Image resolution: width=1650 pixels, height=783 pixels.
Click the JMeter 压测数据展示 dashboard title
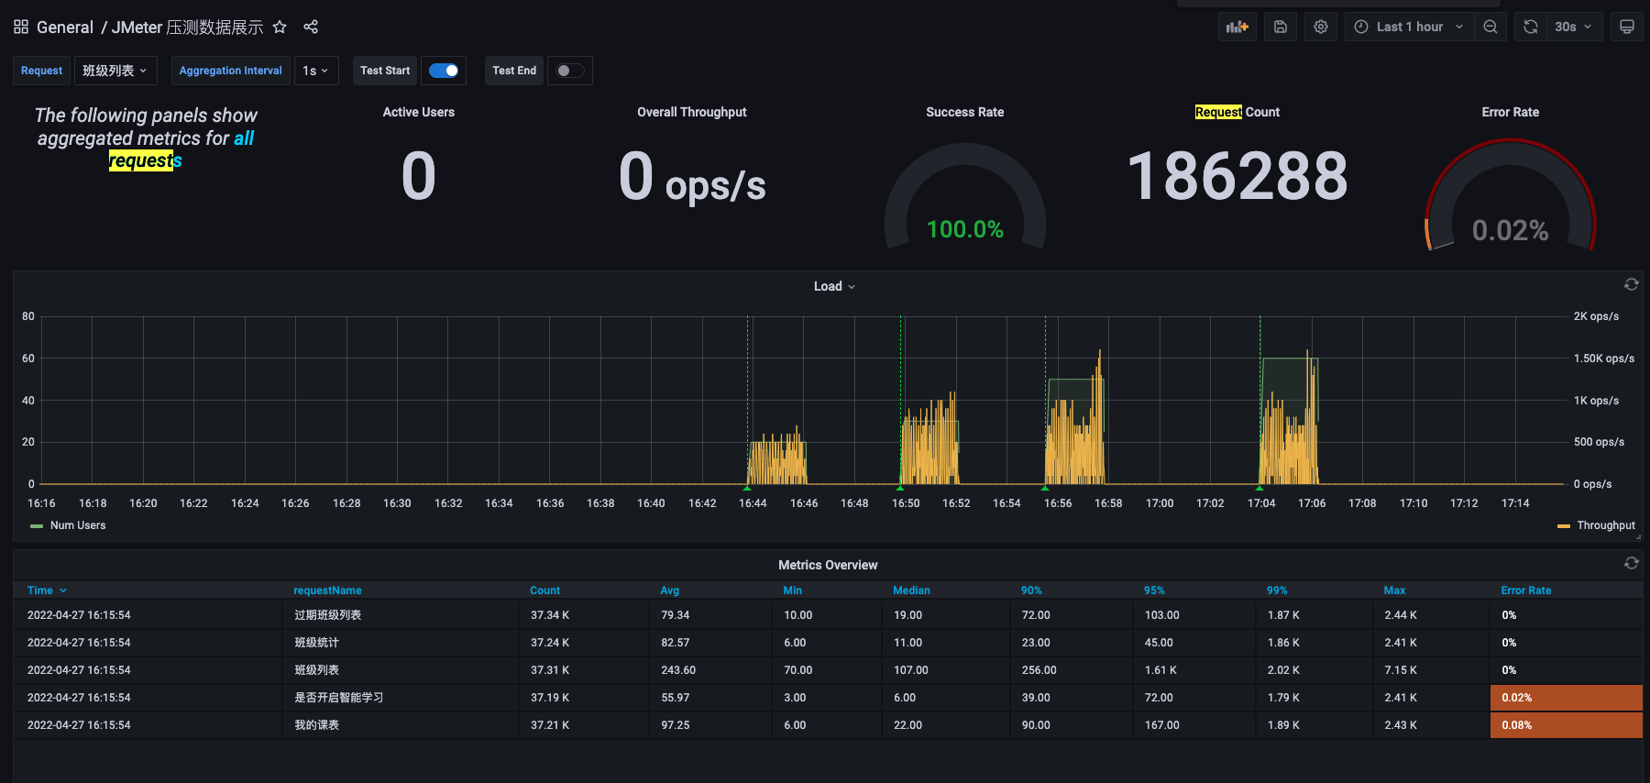(188, 28)
